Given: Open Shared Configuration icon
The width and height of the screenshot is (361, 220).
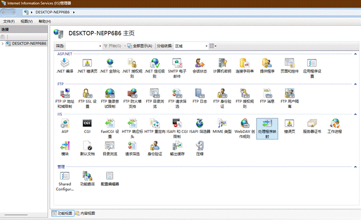Looking at the screenshot, I should (65, 176).
